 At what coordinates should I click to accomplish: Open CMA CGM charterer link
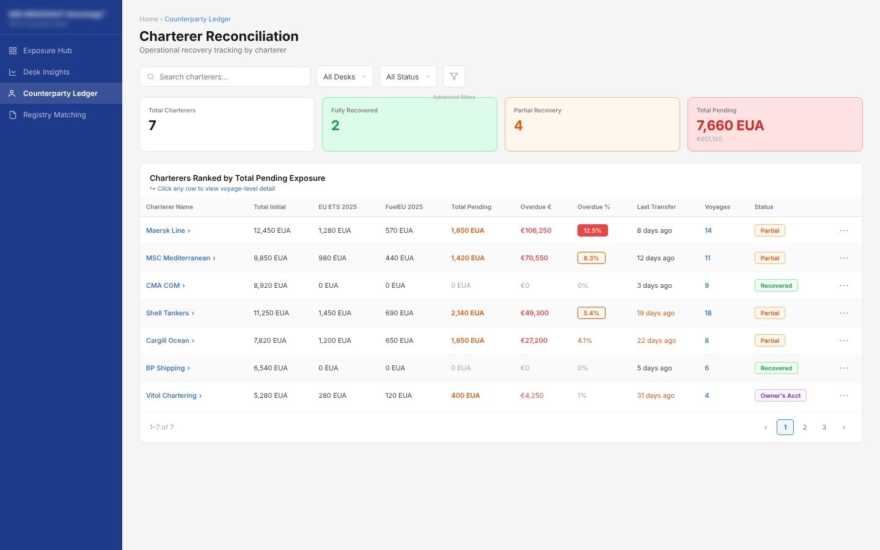166,285
